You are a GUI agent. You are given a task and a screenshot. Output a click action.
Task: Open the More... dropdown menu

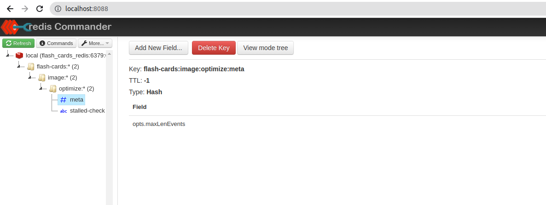click(95, 43)
